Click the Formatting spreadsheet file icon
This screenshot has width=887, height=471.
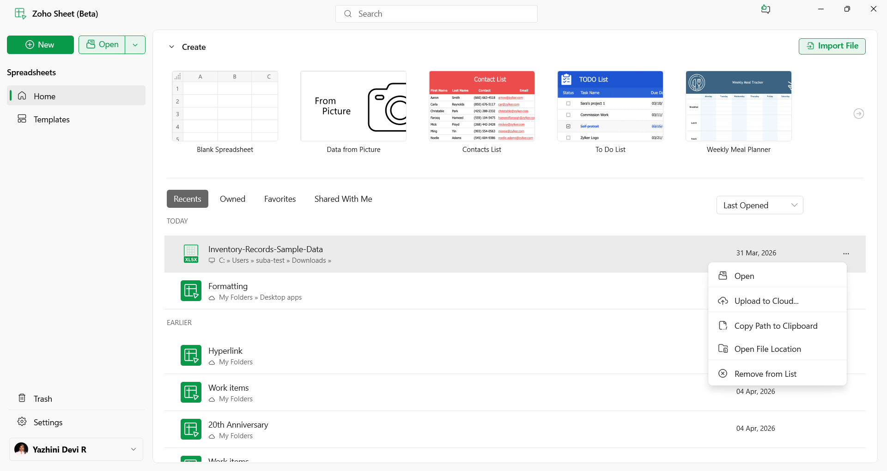click(x=191, y=290)
